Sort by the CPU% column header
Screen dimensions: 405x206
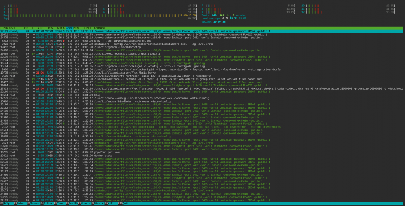[69, 28]
